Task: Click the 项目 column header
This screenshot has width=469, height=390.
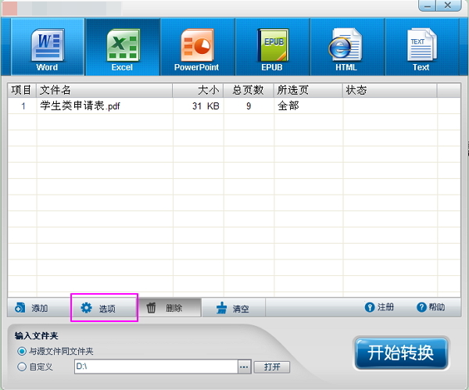Action: (x=22, y=90)
